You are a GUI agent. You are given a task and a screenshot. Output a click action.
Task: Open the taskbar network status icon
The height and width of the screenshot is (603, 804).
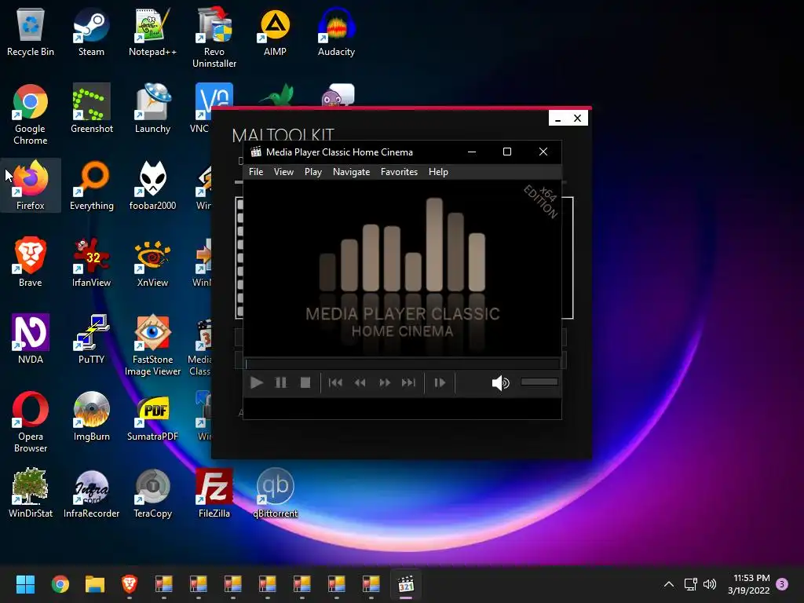point(690,584)
